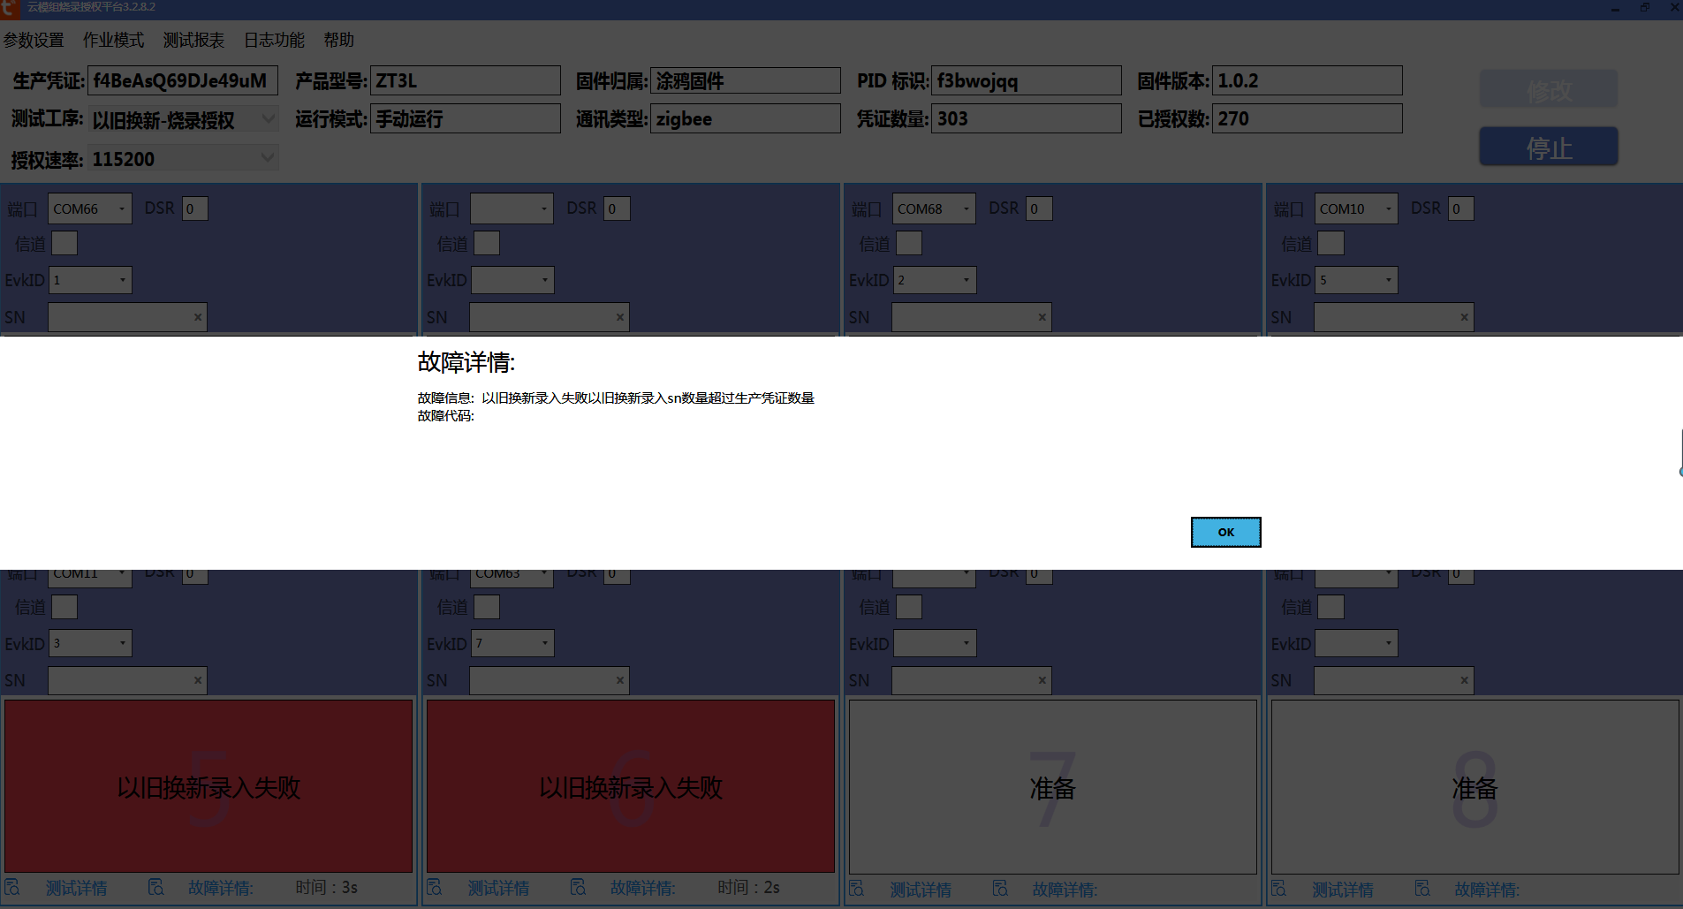Click the DSR field in COM68 panel
The height and width of the screenshot is (909, 1683).
click(x=1039, y=208)
